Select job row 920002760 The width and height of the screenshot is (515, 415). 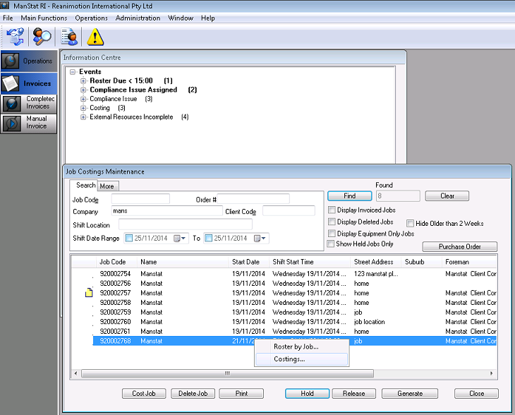click(295, 321)
